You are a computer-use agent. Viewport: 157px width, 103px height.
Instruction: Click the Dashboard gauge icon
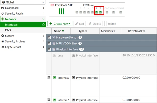coord(3,8)
